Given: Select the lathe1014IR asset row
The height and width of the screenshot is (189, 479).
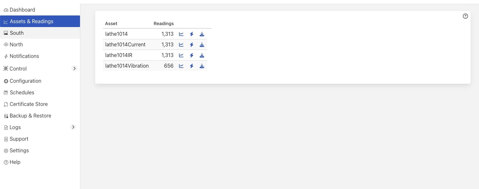Looking at the screenshot, I should (119, 55).
